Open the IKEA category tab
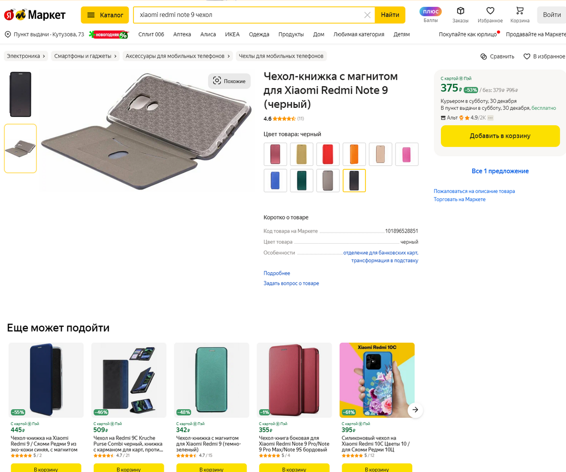Viewport: 566px width, 472px height. point(232,34)
